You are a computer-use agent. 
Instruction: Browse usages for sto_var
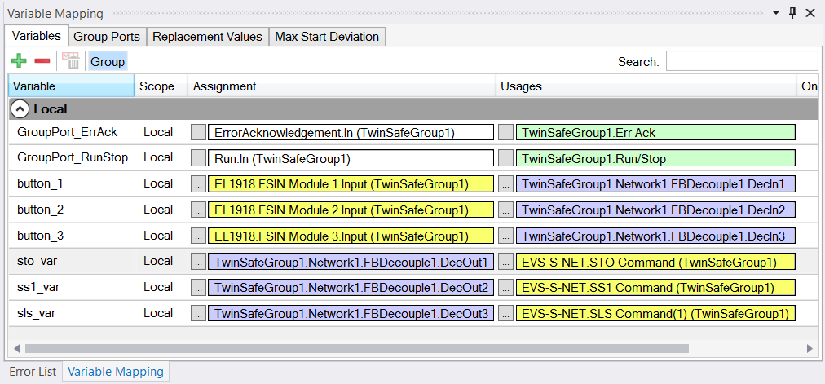505,262
